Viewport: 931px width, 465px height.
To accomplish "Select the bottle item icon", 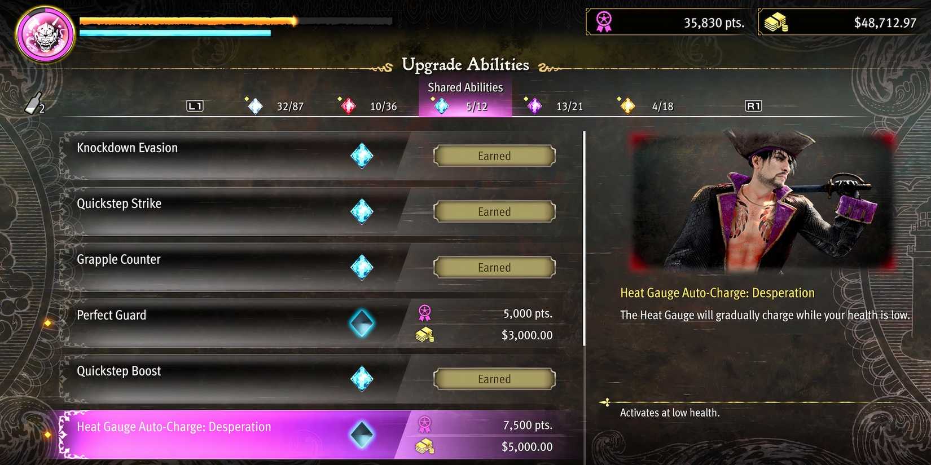I will (33, 103).
